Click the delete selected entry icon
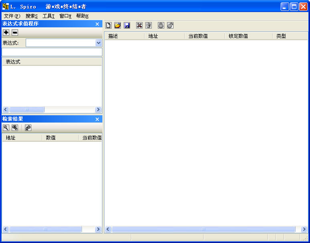 coord(139,25)
